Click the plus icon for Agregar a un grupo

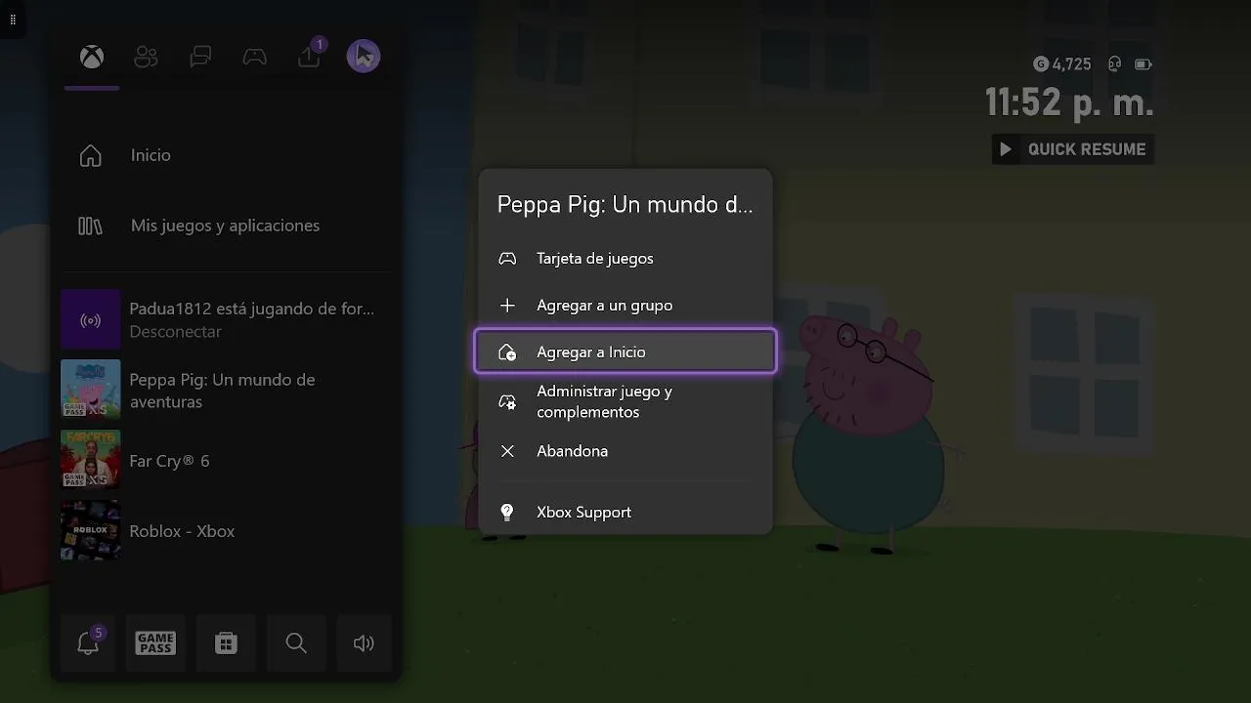[x=507, y=306]
